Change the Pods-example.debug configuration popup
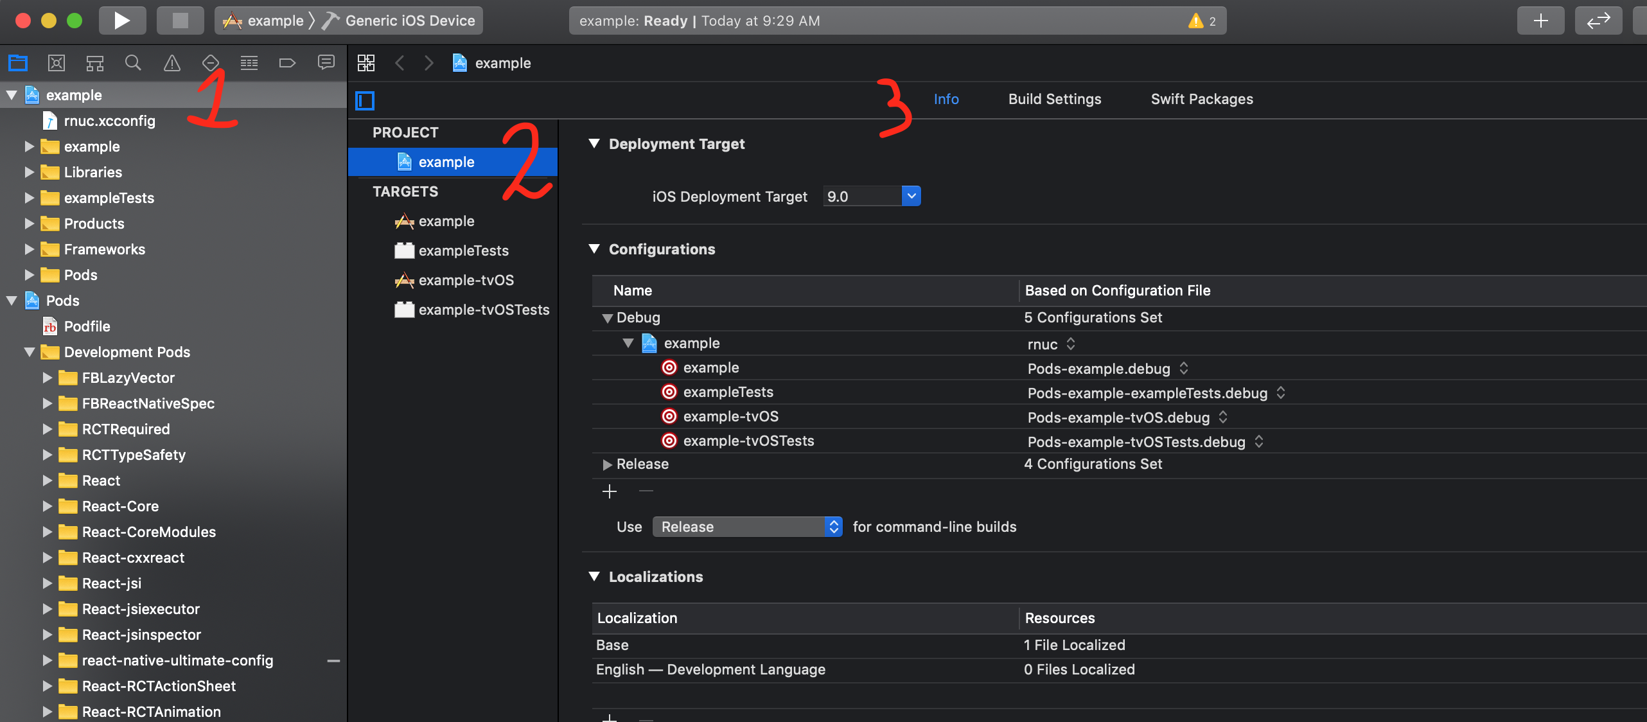 1108,369
